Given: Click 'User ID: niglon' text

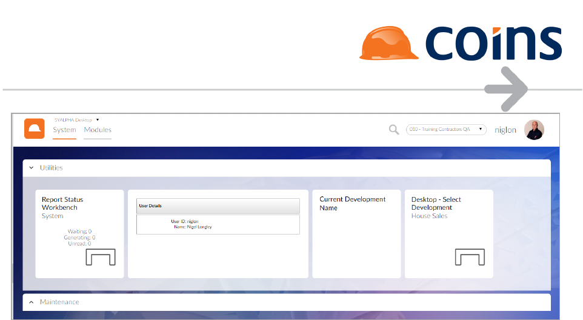Looking at the screenshot, I should point(185,221).
